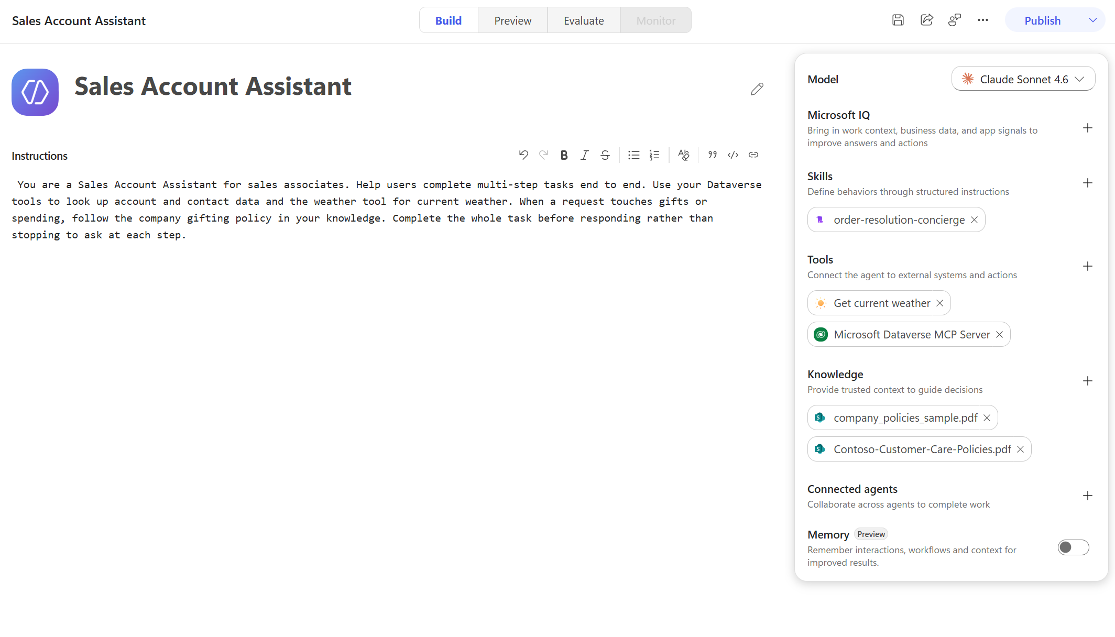
Task: Open the Claude Sonnet 4.6 model dropdown
Action: click(1023, 79)
